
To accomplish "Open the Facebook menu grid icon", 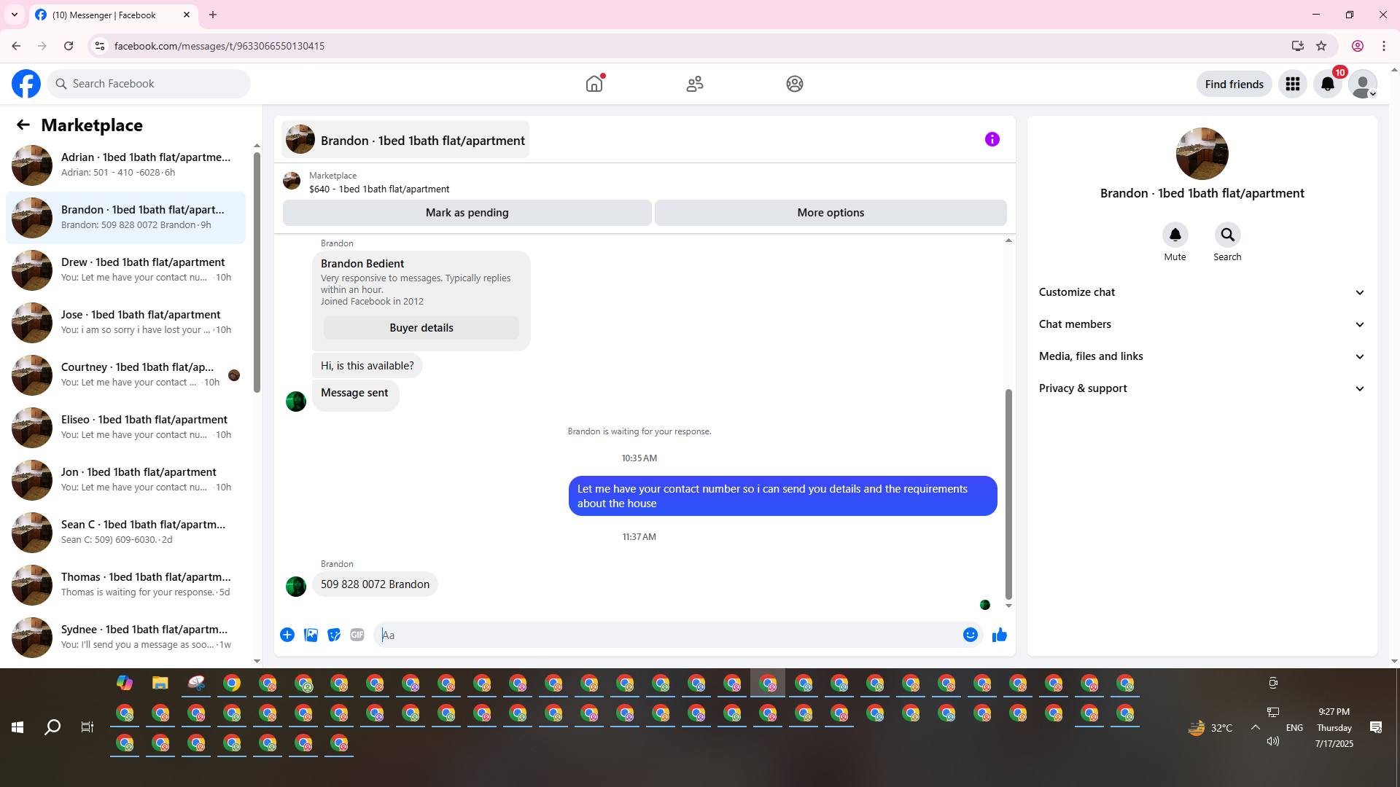I will [1293, 84].
